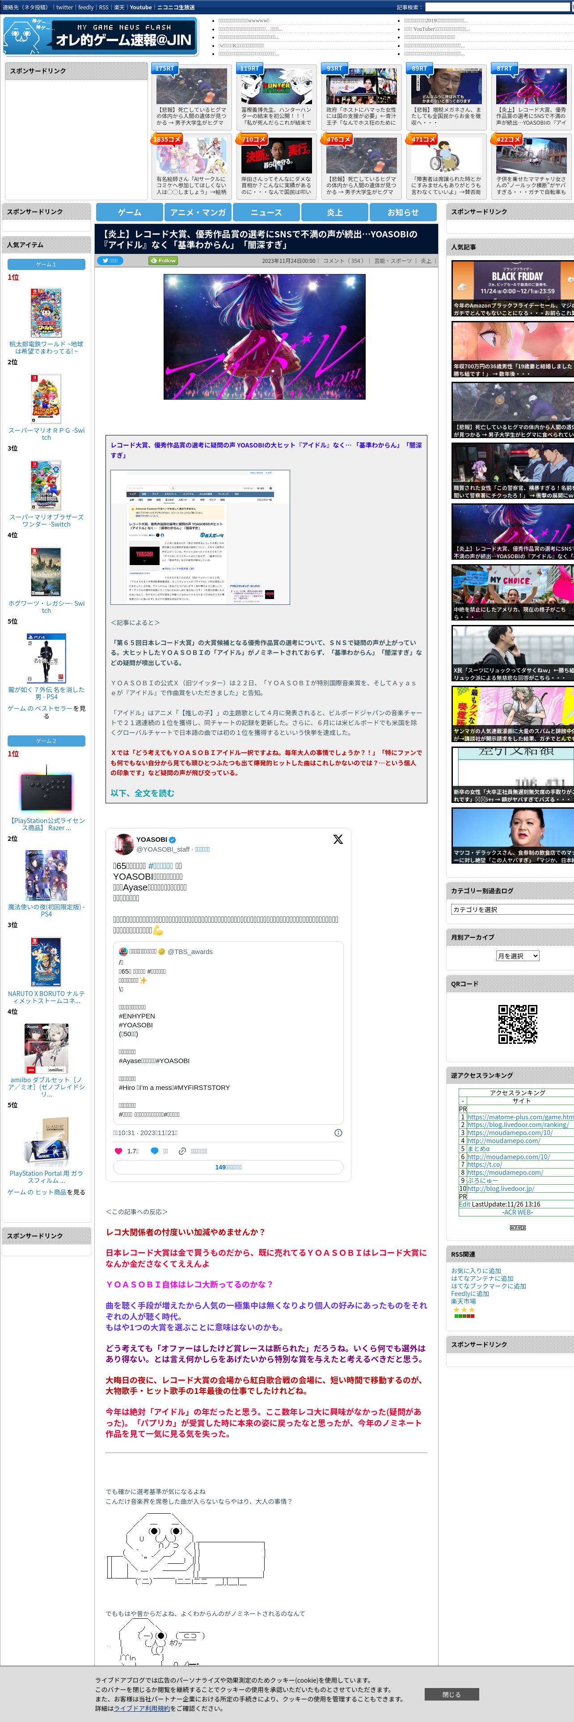Open ホグワーツ・レガシー product image
The height and width of the screenshot is (1722, 574).
(x=46, y=572)
